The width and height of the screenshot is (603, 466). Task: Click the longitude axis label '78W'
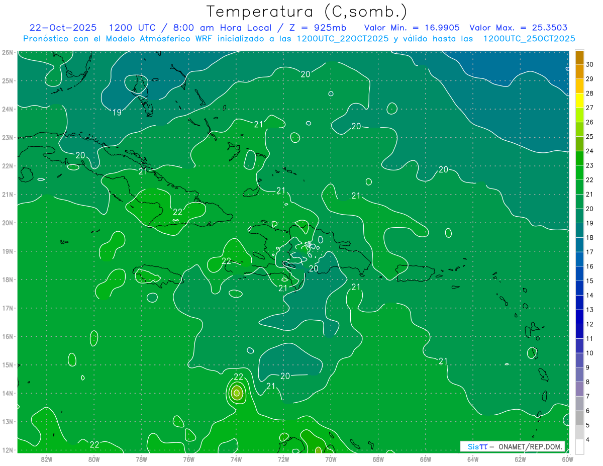pos(141,459)
